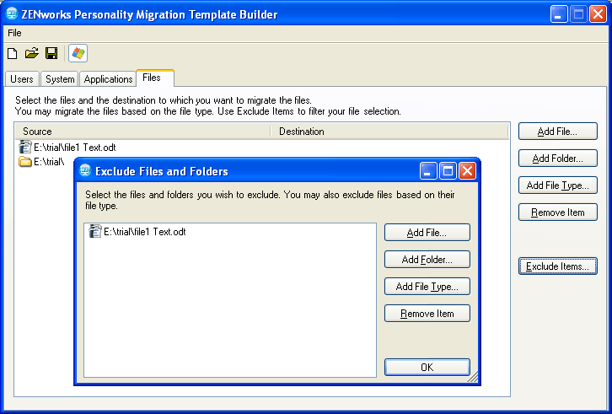Click the Windows flag toolbar icon
The height and width of the screenshot is (414, 612).
[78, 53]
